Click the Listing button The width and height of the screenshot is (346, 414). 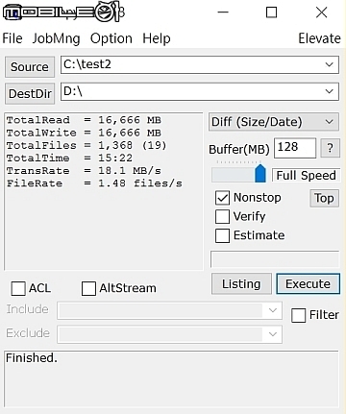pos(241,283)
